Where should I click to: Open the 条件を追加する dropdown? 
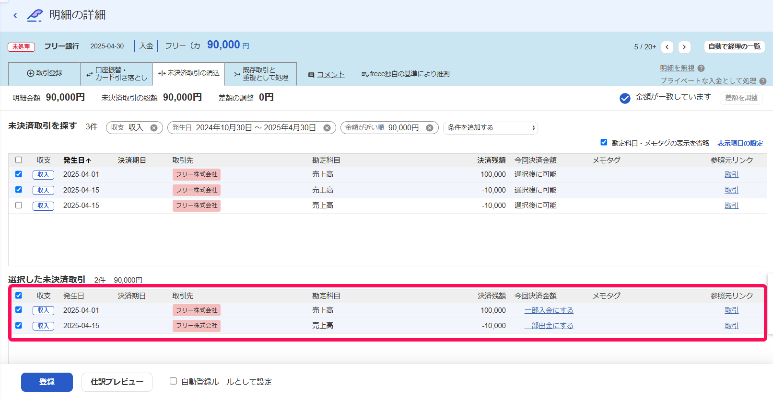tap(490, 128)
